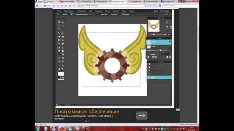The image size is (234, 131).
Task: Select the Zoom magnifier tool in toolbox
Action: coord(63,69)
